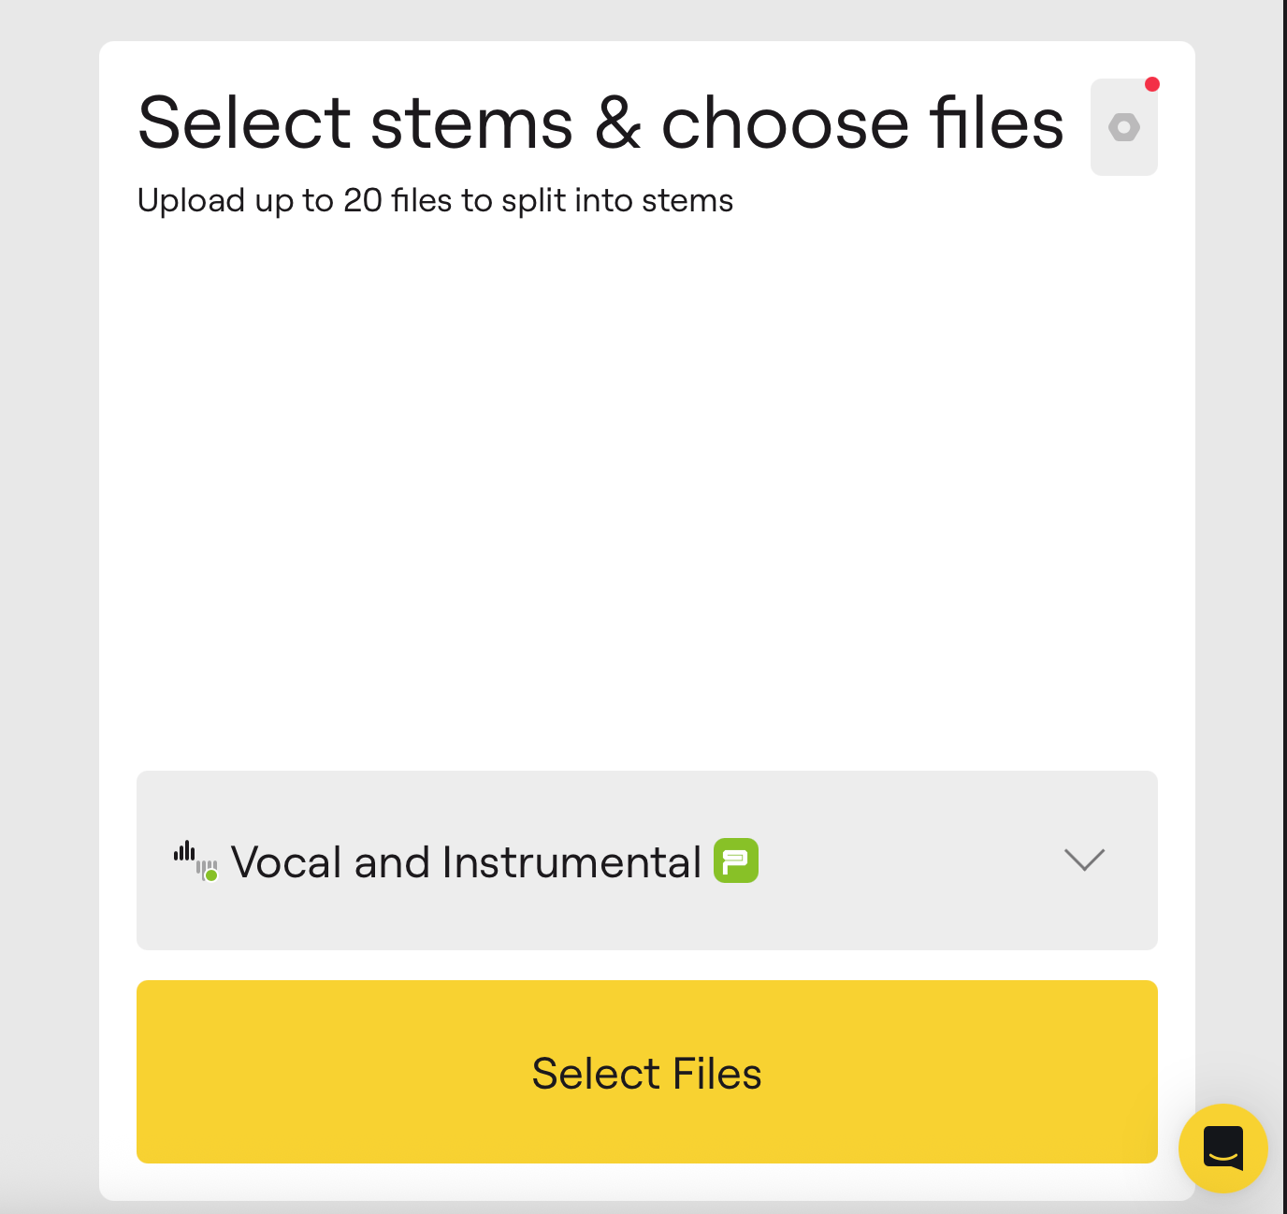Expand the stem type chevron arrow

coord(1084,860)
